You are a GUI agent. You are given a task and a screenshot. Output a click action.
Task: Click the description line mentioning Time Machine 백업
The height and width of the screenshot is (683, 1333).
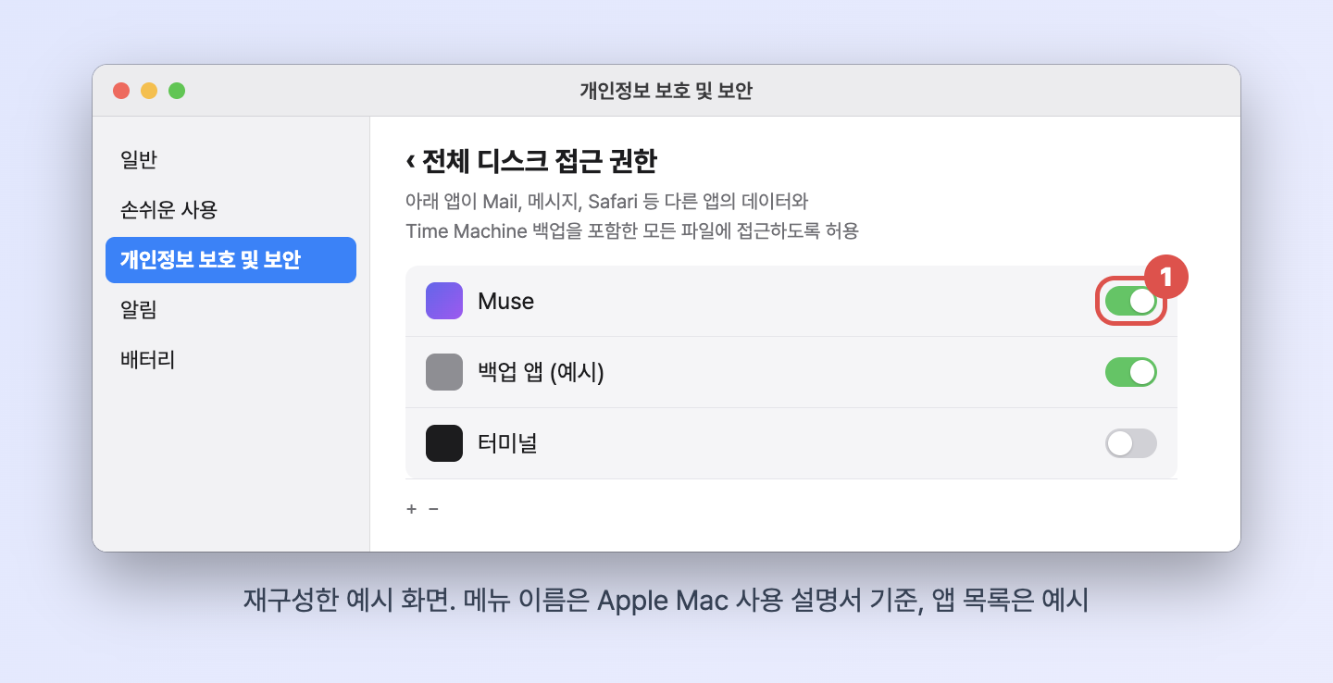(632, 230)
